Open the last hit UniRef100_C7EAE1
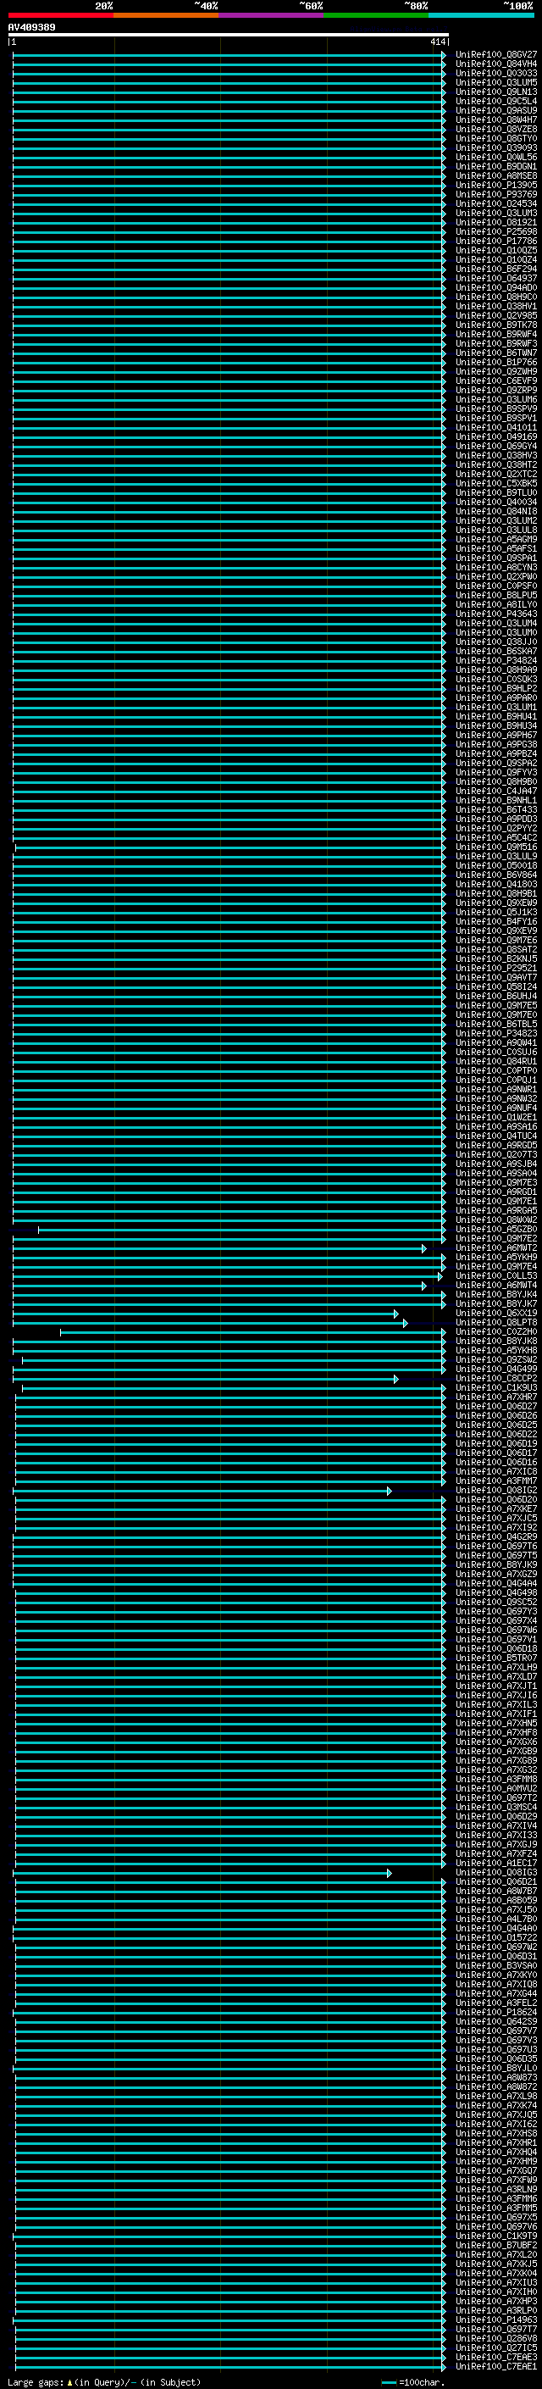 tap(495, 2367)
